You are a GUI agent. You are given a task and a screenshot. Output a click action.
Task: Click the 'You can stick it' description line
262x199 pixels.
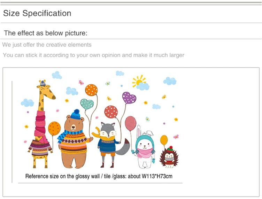[94, 55]
